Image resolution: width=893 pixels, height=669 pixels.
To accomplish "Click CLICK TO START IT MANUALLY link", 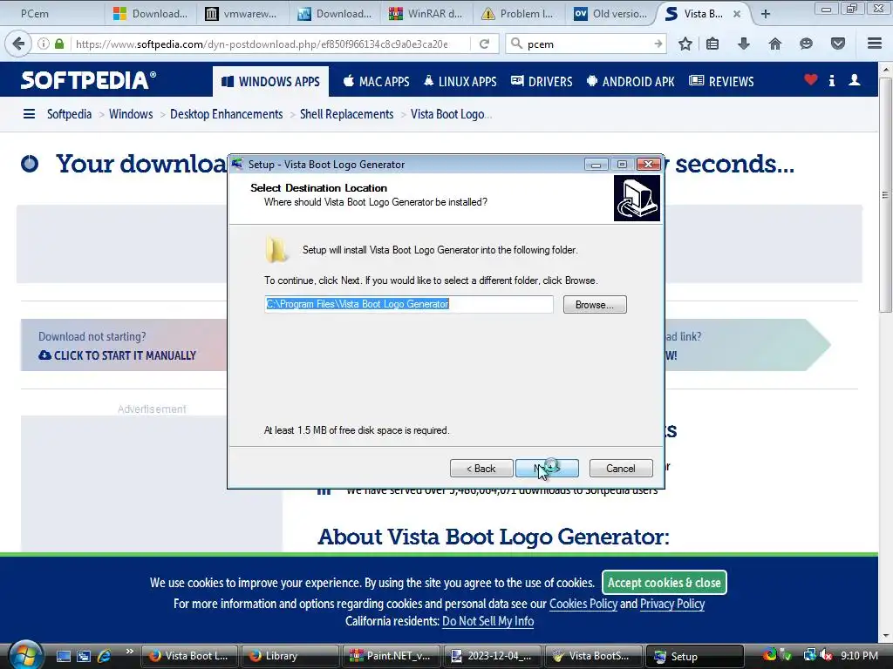I will point(118,355).
